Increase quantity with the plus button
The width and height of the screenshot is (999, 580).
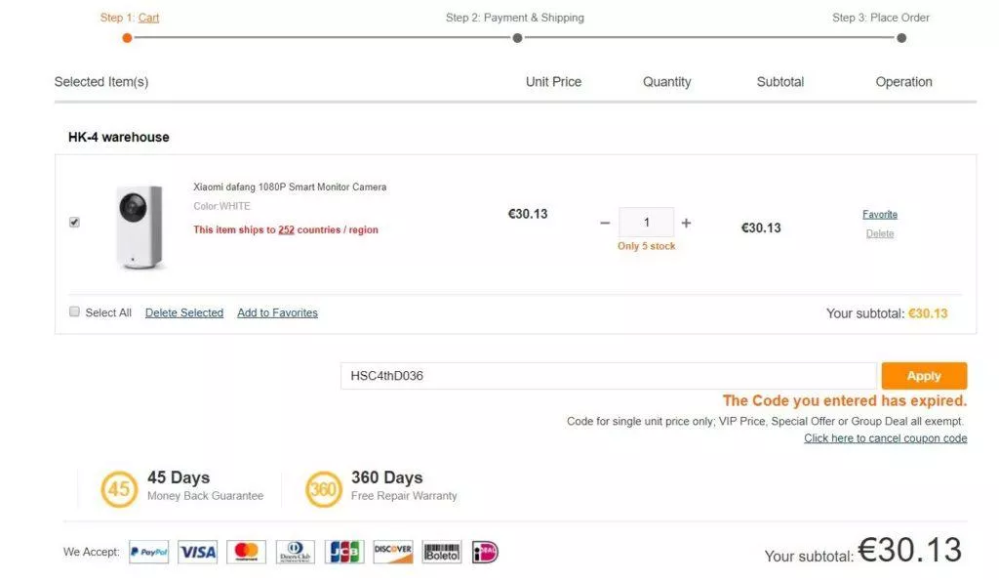click(686, 223)
